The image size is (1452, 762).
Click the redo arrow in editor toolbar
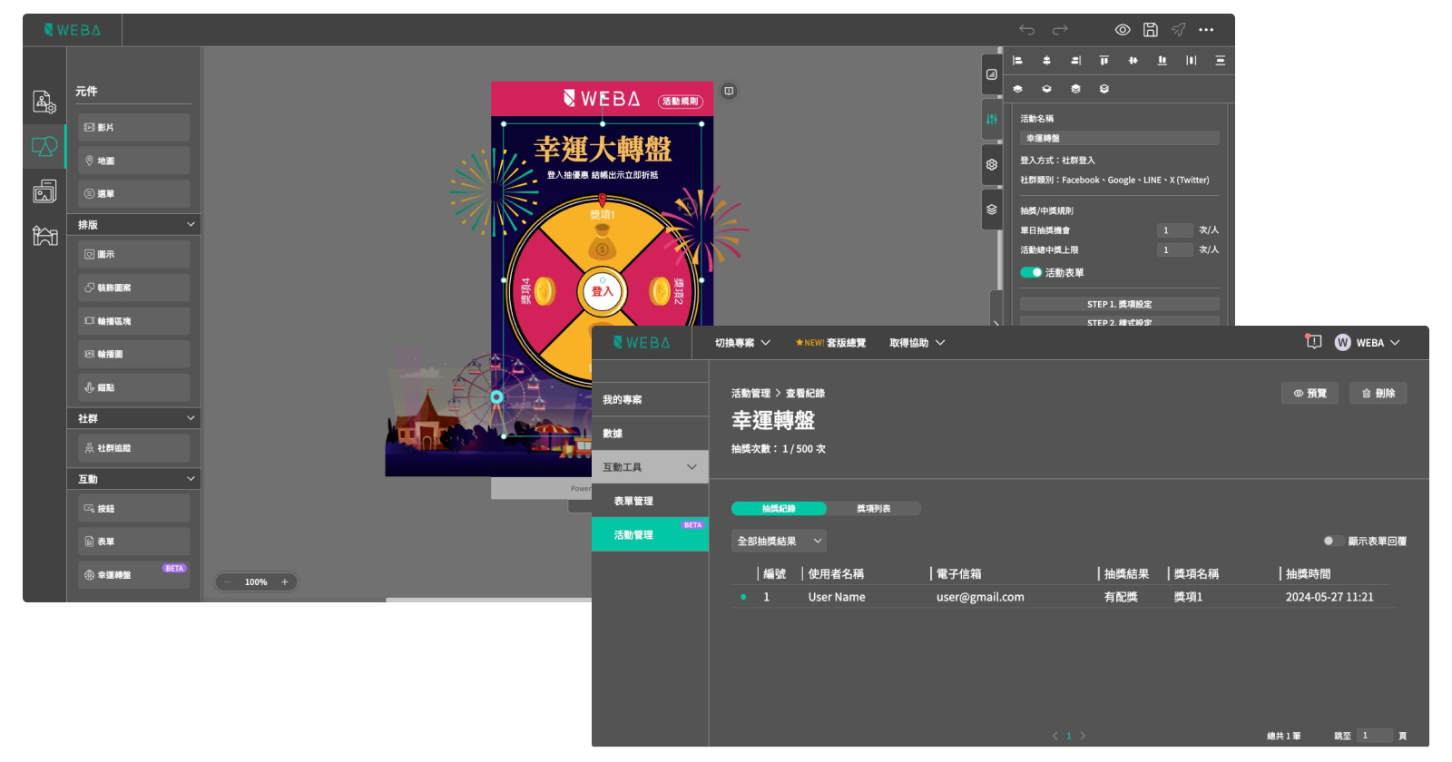(x=1060, y=30)
